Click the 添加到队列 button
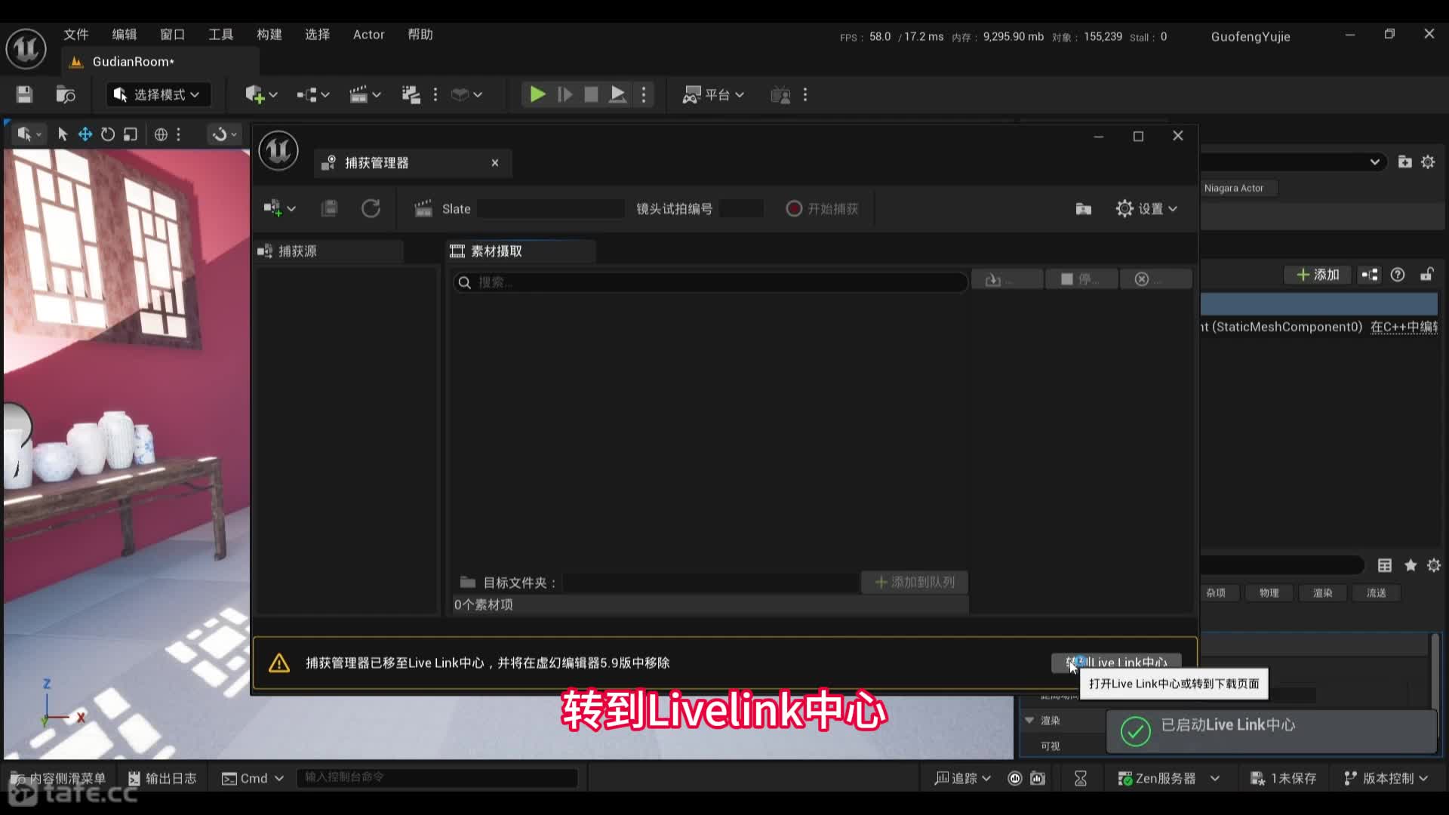This screenshot has height=815, width=1449. (913, 582)
